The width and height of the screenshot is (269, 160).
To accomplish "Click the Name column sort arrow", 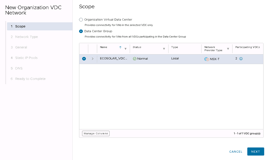I will (120, 47).
